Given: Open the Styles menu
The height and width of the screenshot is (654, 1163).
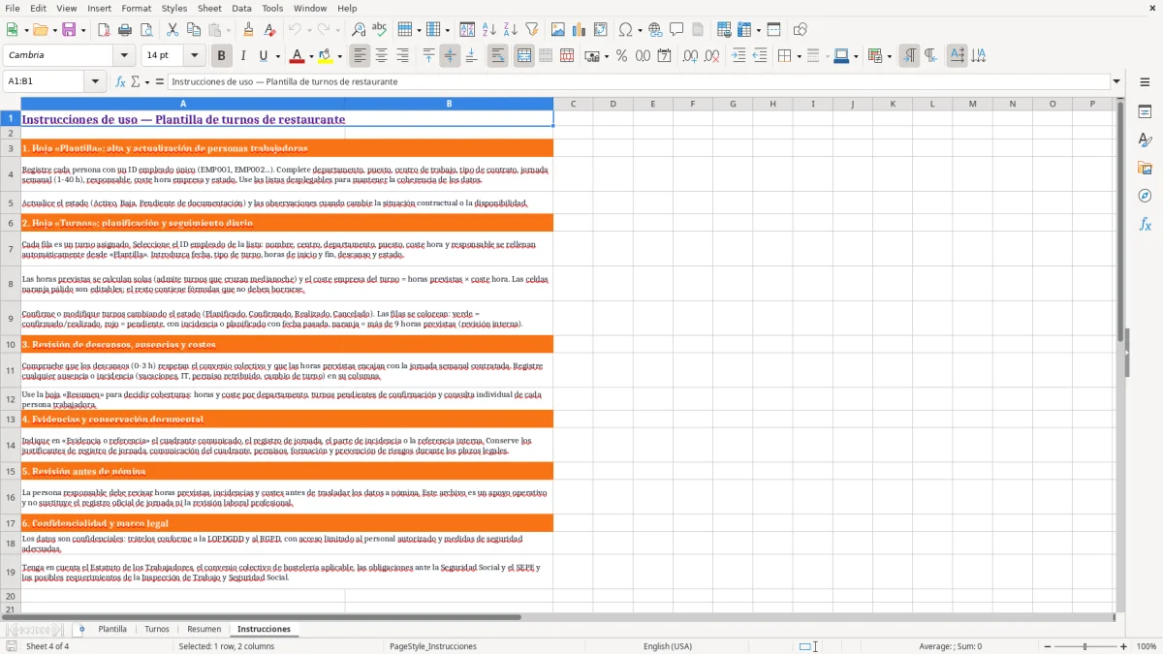Looking at the screenshot, I should (174, 8).
